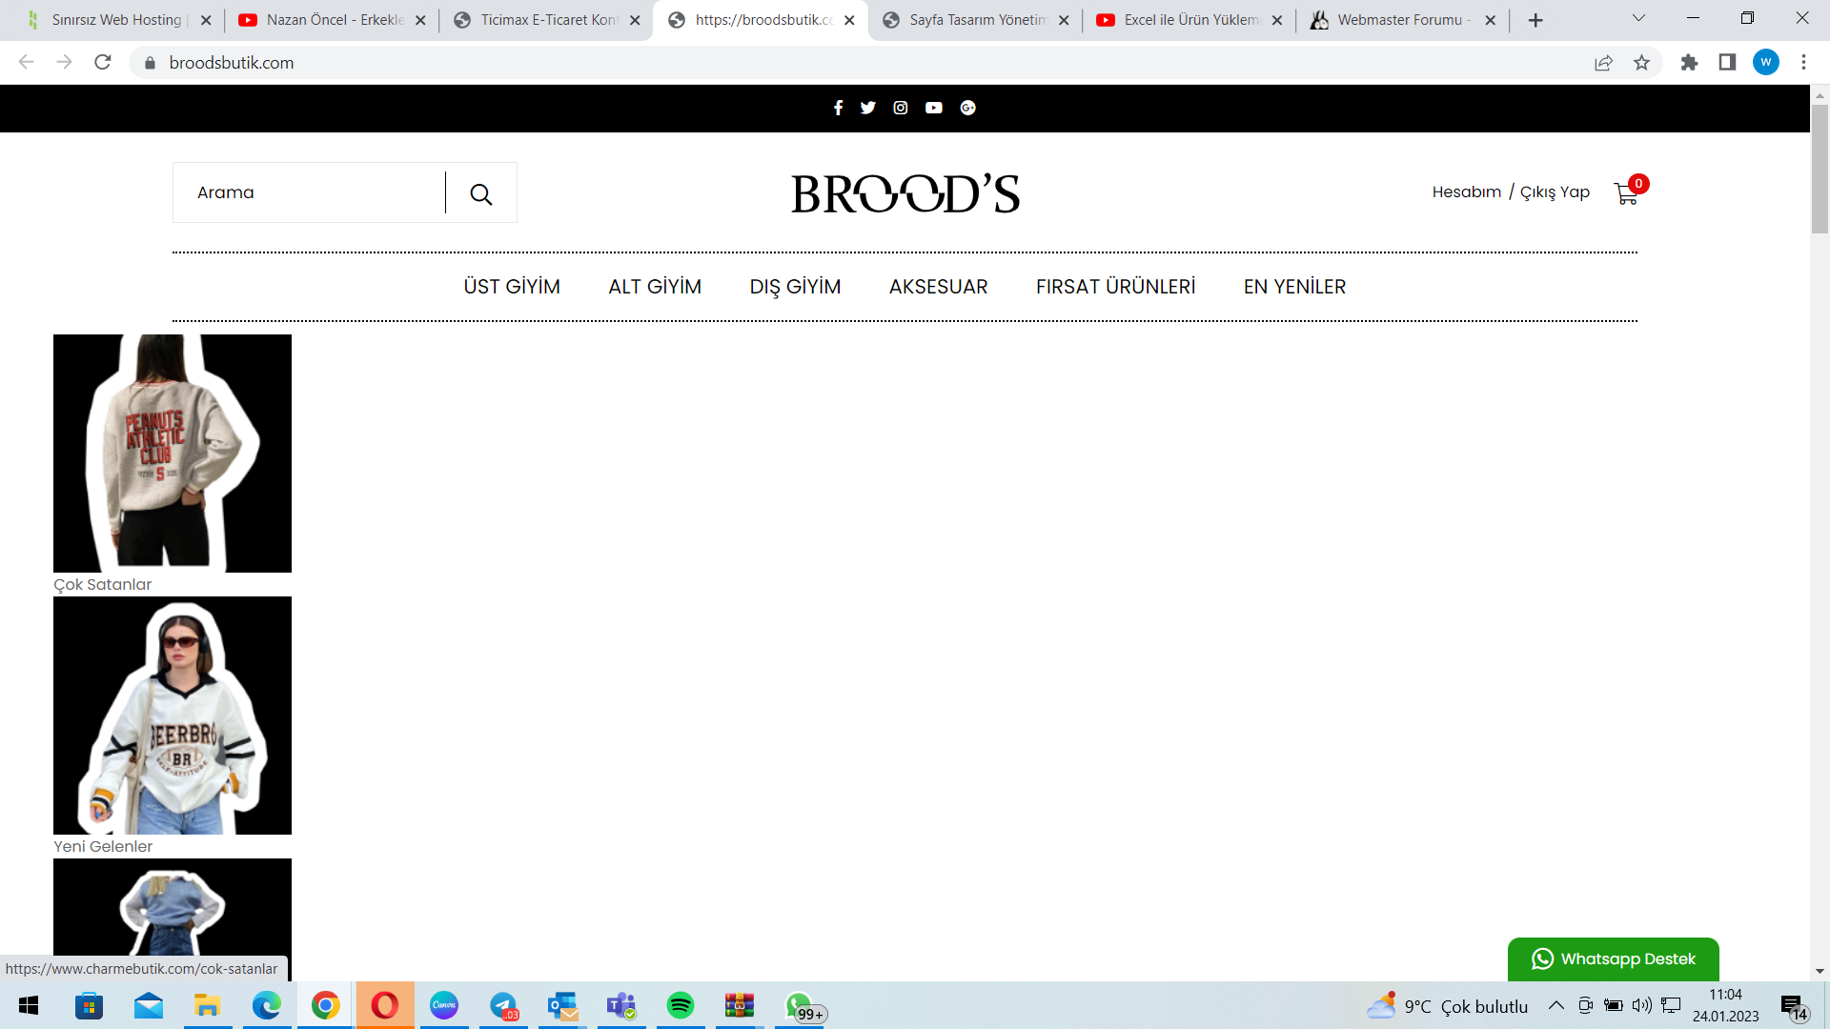Click the magnifier search icon

tap(481, 194)
